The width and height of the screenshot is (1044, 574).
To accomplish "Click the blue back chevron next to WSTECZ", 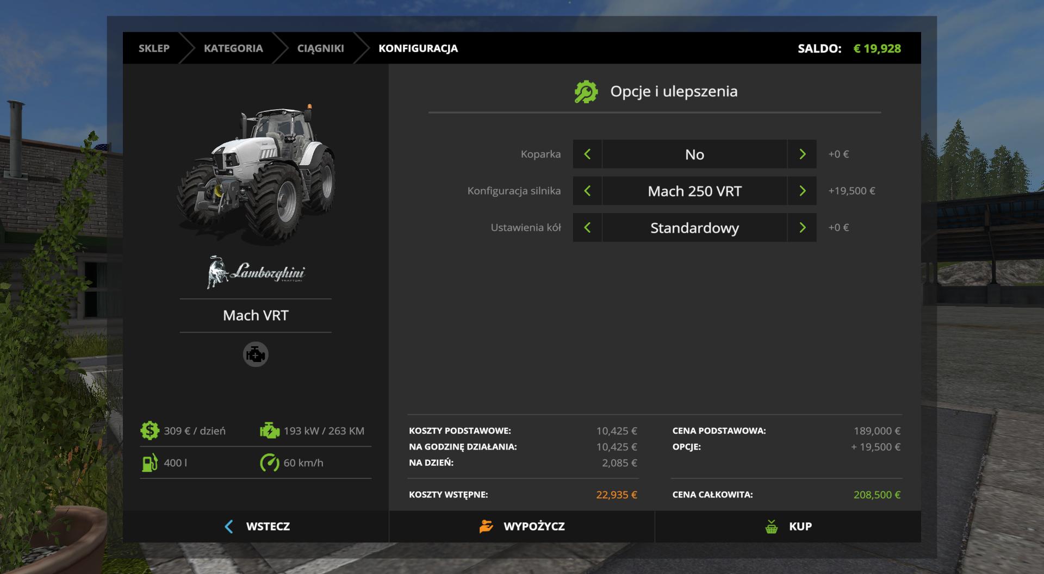I will pyautogui.click(x=229, y=526).
